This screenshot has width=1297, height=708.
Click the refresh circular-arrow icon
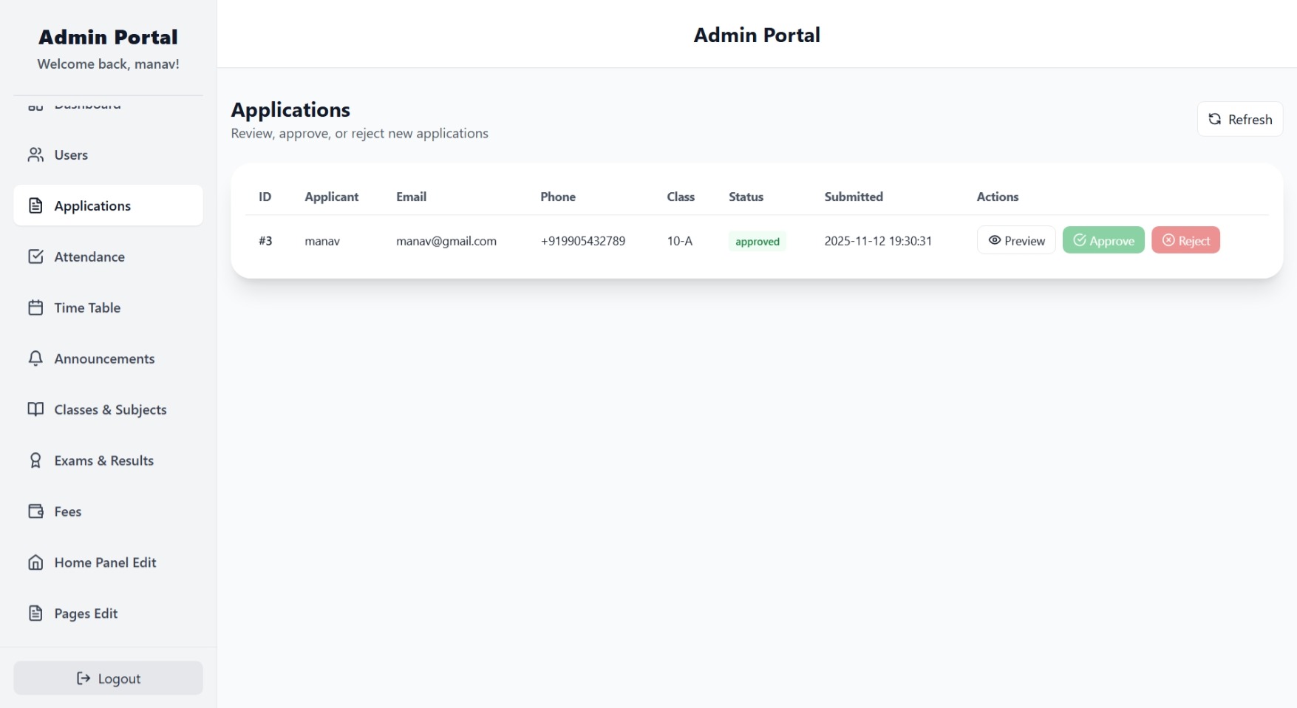[1214, 118]
